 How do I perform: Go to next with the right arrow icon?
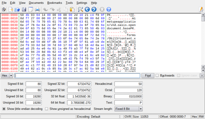[94, 9]
